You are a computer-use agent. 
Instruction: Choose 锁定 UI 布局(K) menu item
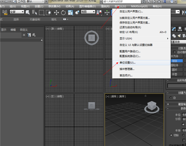coord(141,32)
